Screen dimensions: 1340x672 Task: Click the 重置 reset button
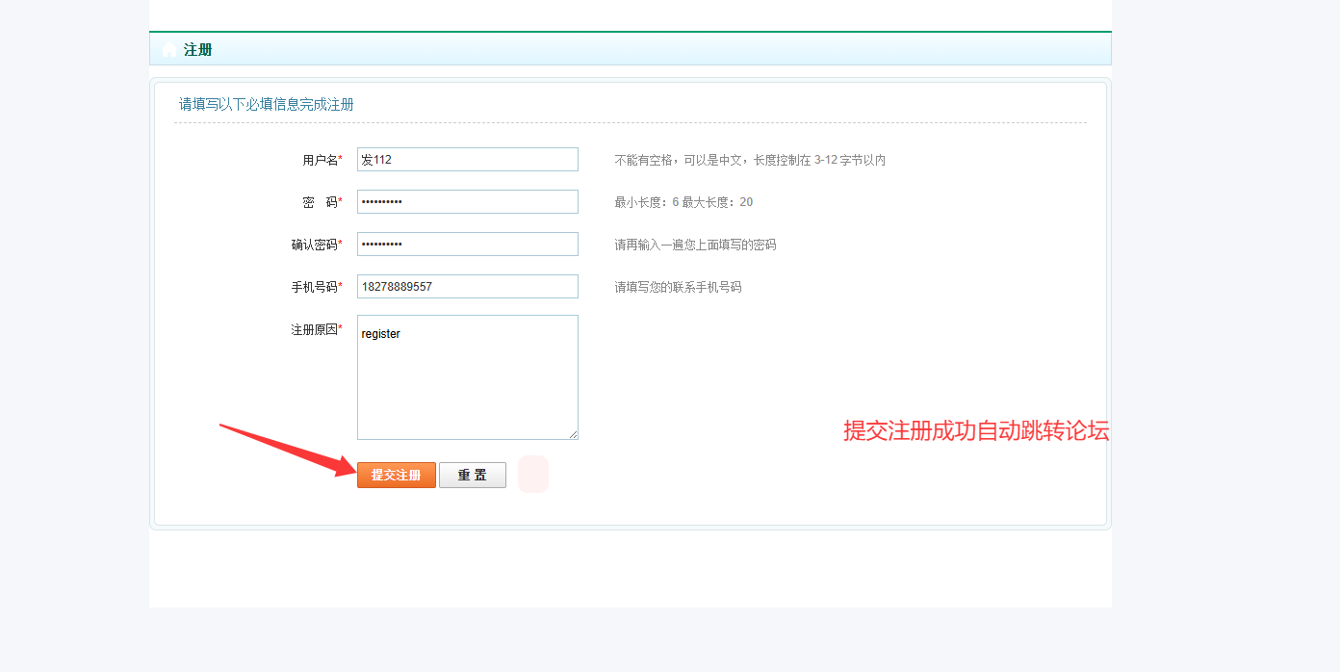pyautogui.click(x=473, y=476)
